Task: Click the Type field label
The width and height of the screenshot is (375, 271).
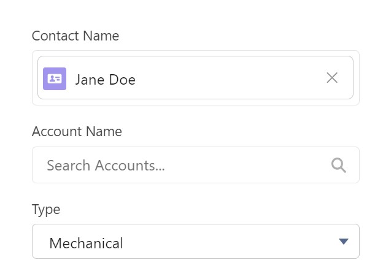Action: click(46, 209)
